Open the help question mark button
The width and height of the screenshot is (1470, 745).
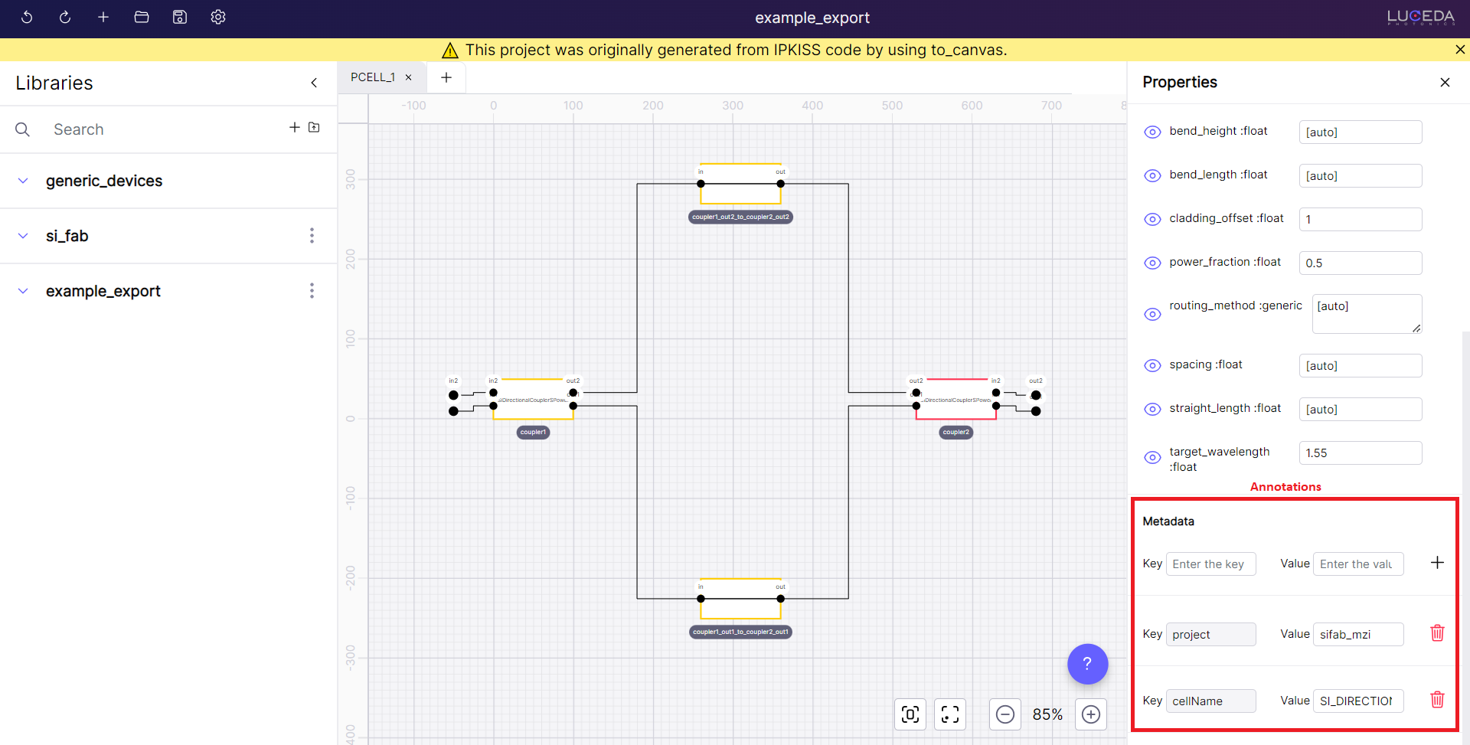[1087, 664]
